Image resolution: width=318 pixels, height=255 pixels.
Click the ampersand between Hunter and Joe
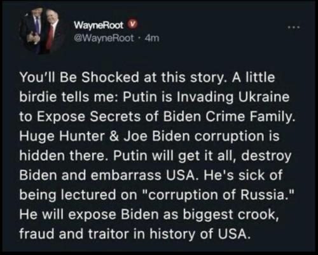114,136
